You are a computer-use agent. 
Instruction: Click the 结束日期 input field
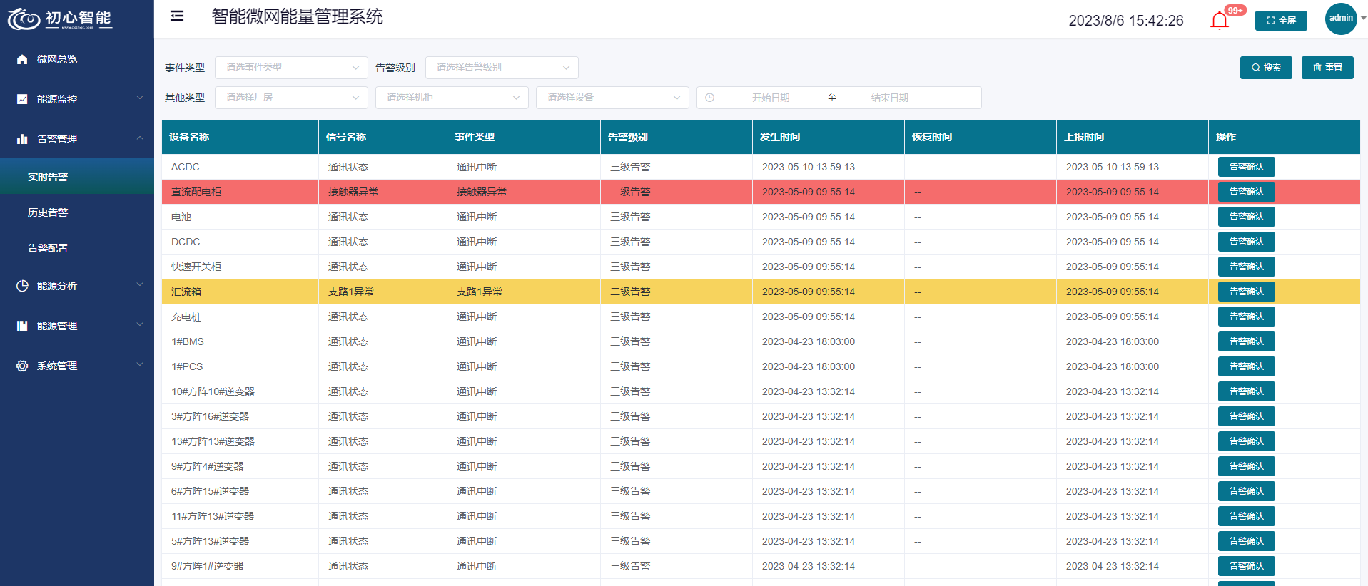click(x=889, y=98)
